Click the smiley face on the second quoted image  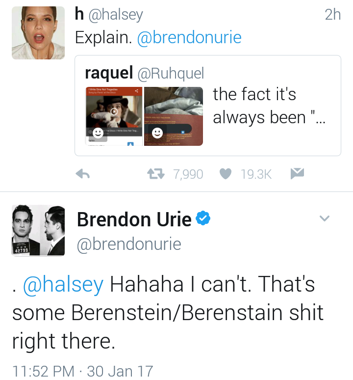157,133
